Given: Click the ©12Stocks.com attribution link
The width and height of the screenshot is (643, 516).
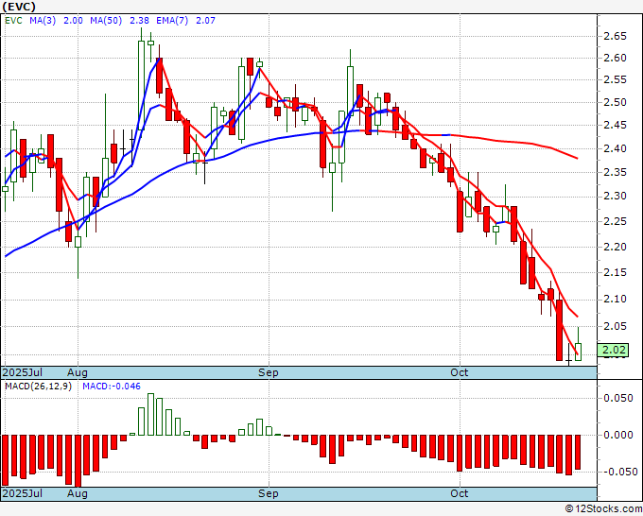Looking at the screenshot, I should [x=603, y=509].
